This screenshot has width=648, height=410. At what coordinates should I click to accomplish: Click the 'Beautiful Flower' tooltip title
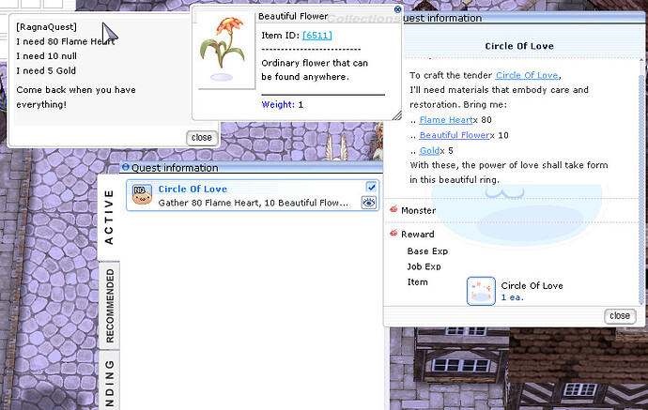tap(293, 17)
